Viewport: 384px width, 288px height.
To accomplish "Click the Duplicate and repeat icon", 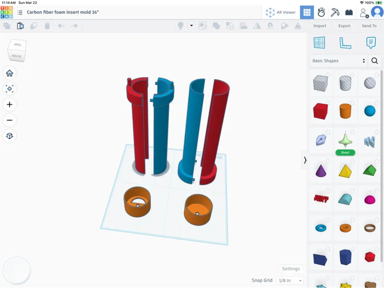I will tap(34, 26).
